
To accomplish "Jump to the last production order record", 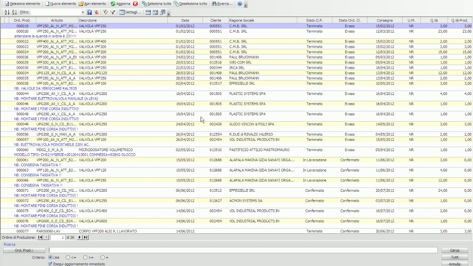I will click(x=85, y=238).
